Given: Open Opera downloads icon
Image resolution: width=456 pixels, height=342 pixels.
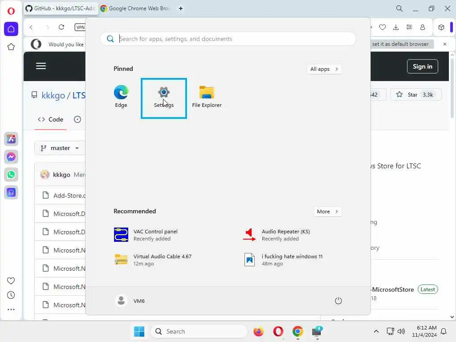Looking at the screenshot, I should 396,27.
